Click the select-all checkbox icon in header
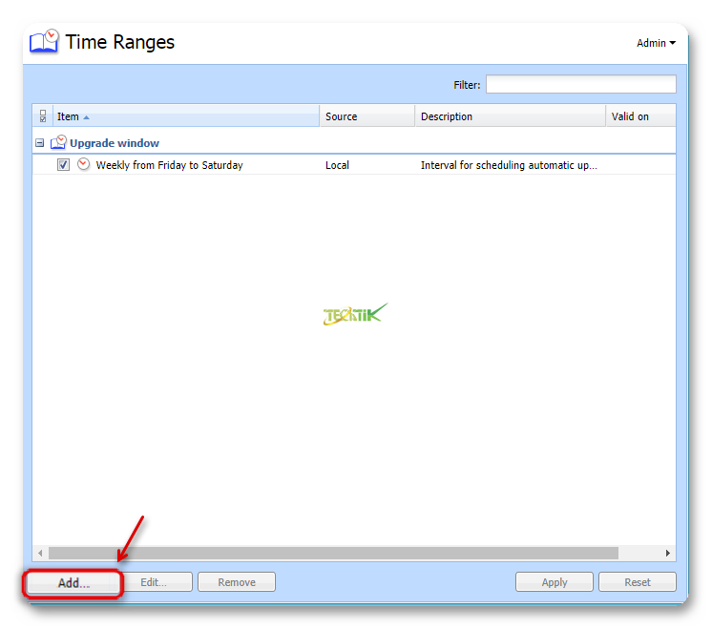The height and width of the screenshot is (629, 712). coord(43,116)
